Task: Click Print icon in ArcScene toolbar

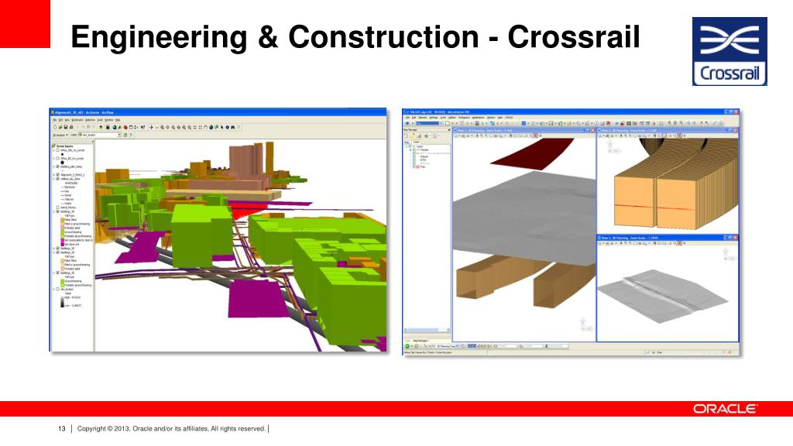Action: pyautogui.click(x=71, y=127)
